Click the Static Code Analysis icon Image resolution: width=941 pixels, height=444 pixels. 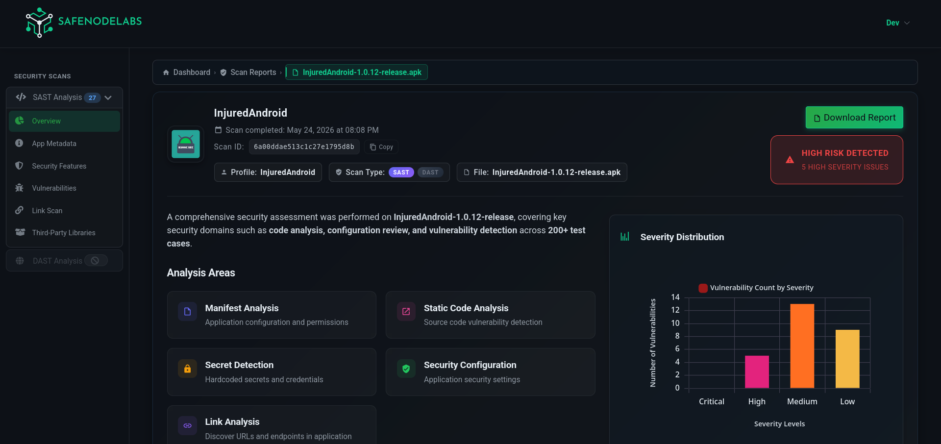(406, 312)
